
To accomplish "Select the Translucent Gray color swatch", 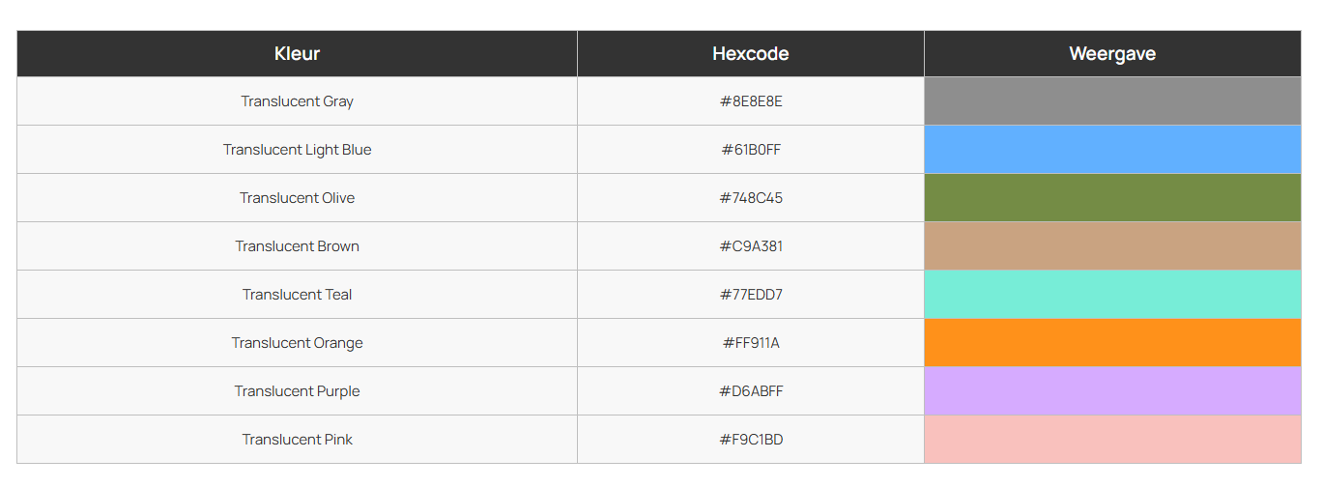I will (x=1112, y=101).
